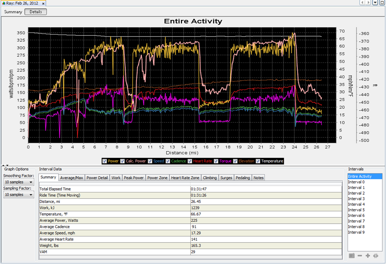Open the Sampling Factor dropdown
The height and width of the screenshot is (264, 386).
(x=19, y=195)
